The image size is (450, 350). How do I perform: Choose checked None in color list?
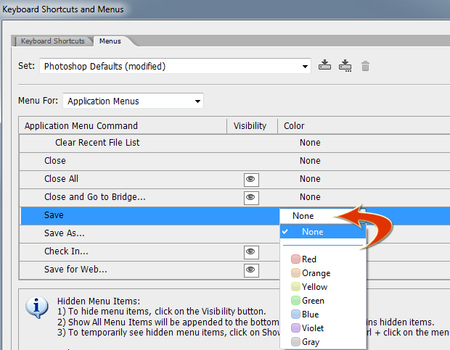point(323,231)
